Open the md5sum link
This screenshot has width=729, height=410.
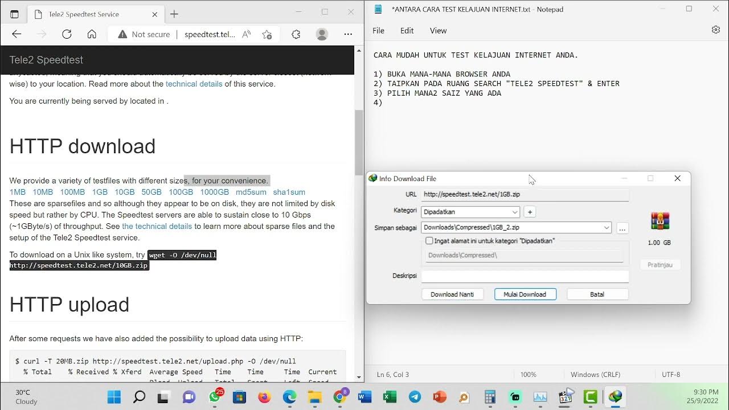pyautogui.click(x=251, y=192)
